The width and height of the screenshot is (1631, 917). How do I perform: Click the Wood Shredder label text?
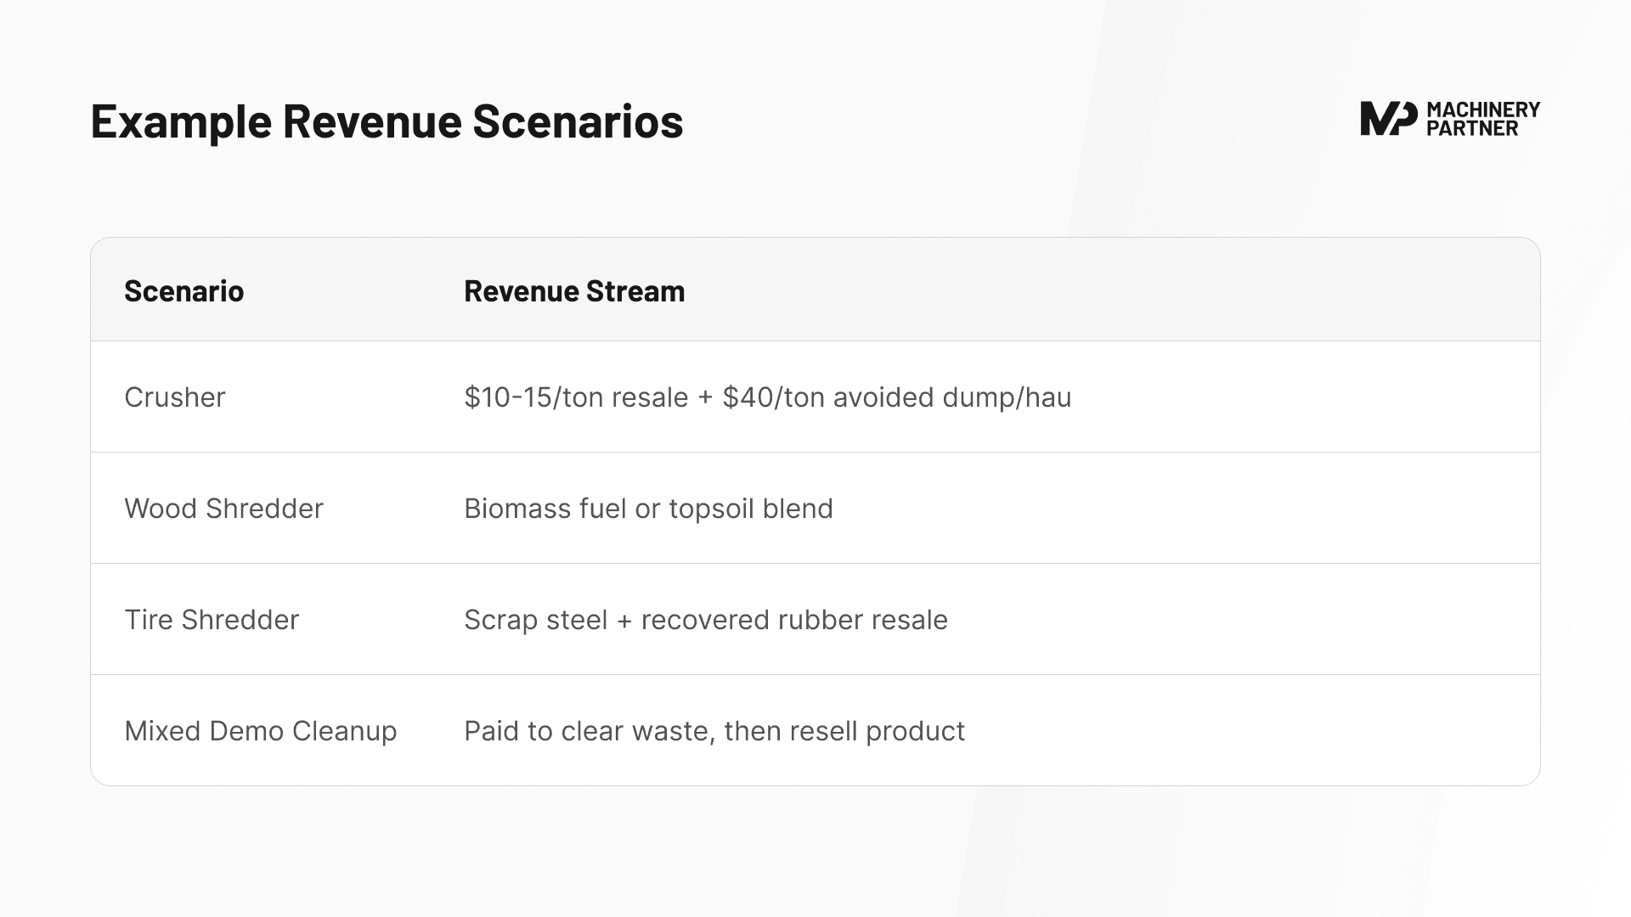(223, 508)
